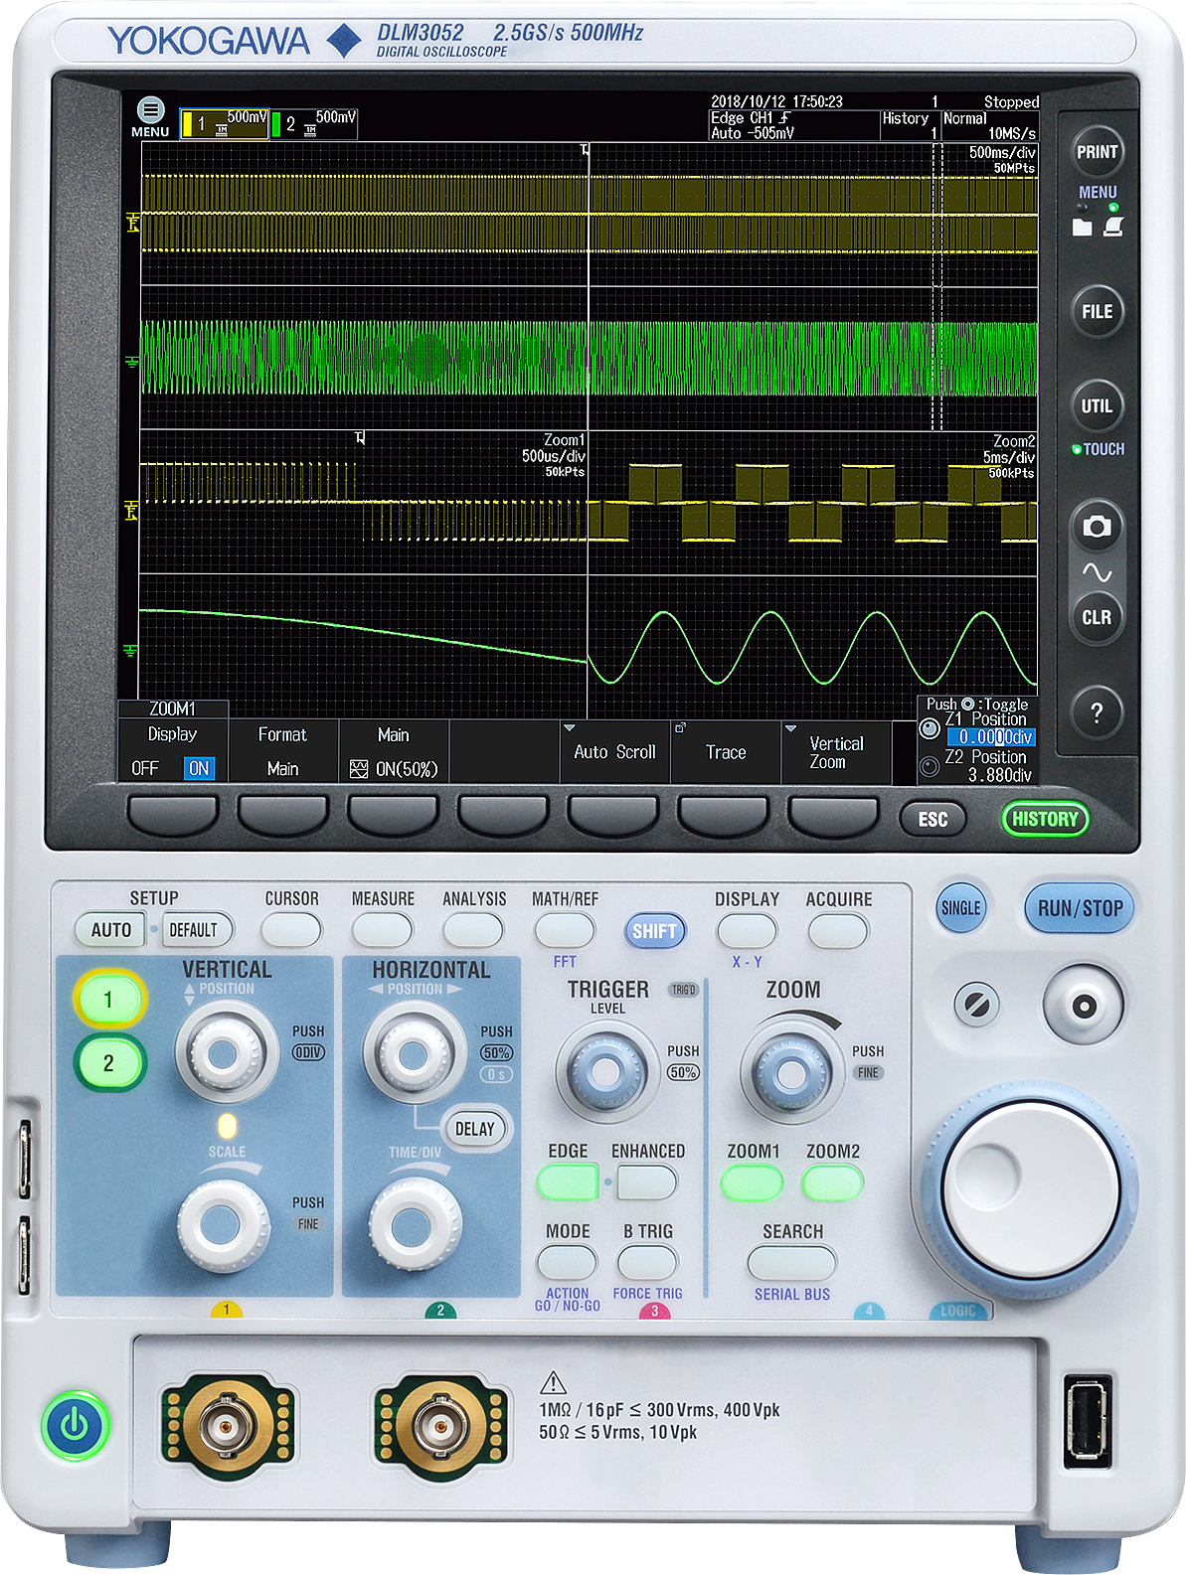The image size is (1186, 1575).
Task: Select the Z2 Position 3.880div field
Action: [999, 775]
